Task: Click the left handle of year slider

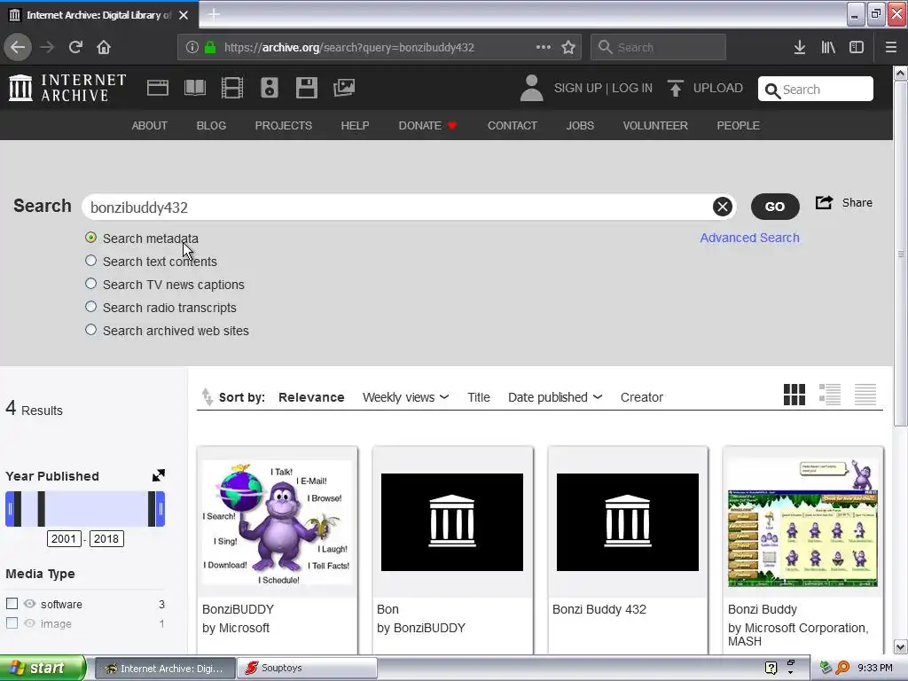Action: click(10, 509)
